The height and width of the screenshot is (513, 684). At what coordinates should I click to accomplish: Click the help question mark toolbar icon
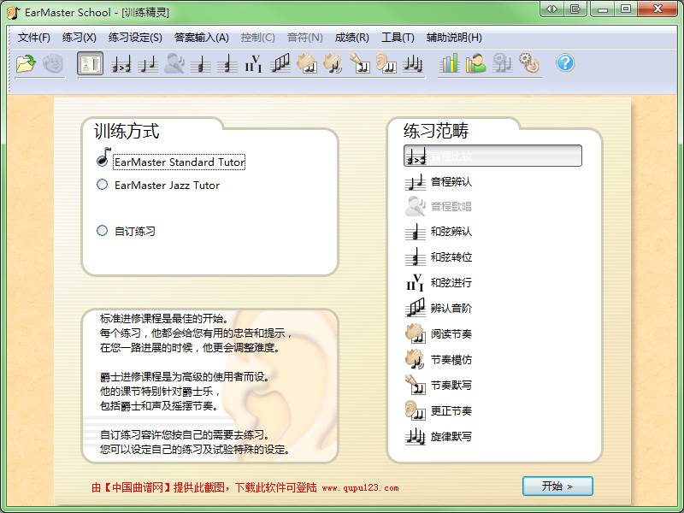pyautogui.click(x=565, y=63)
